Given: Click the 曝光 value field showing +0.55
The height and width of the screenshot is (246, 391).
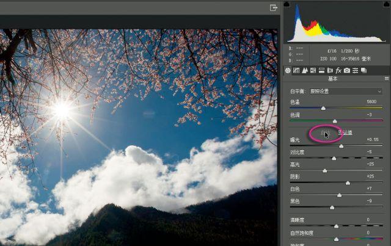Looking at the screenshot, I should point(373,140).
